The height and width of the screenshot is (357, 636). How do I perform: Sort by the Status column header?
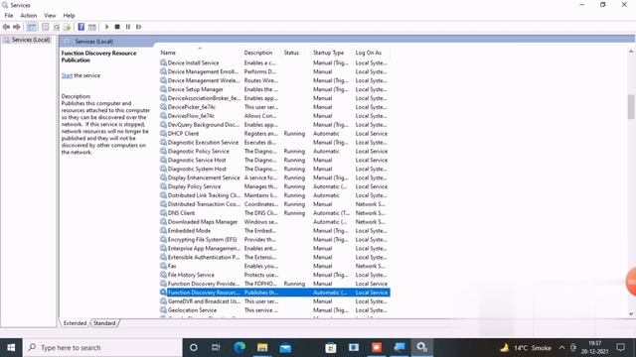pyautogui.click(x=291, y=53)
